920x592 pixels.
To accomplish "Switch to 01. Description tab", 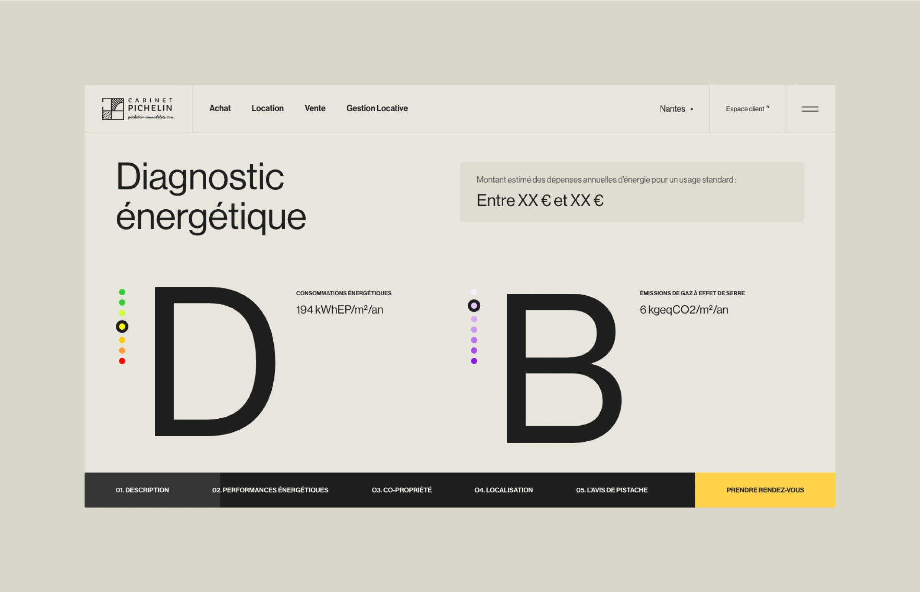I will pyautogui.click(x=142, y=490).
